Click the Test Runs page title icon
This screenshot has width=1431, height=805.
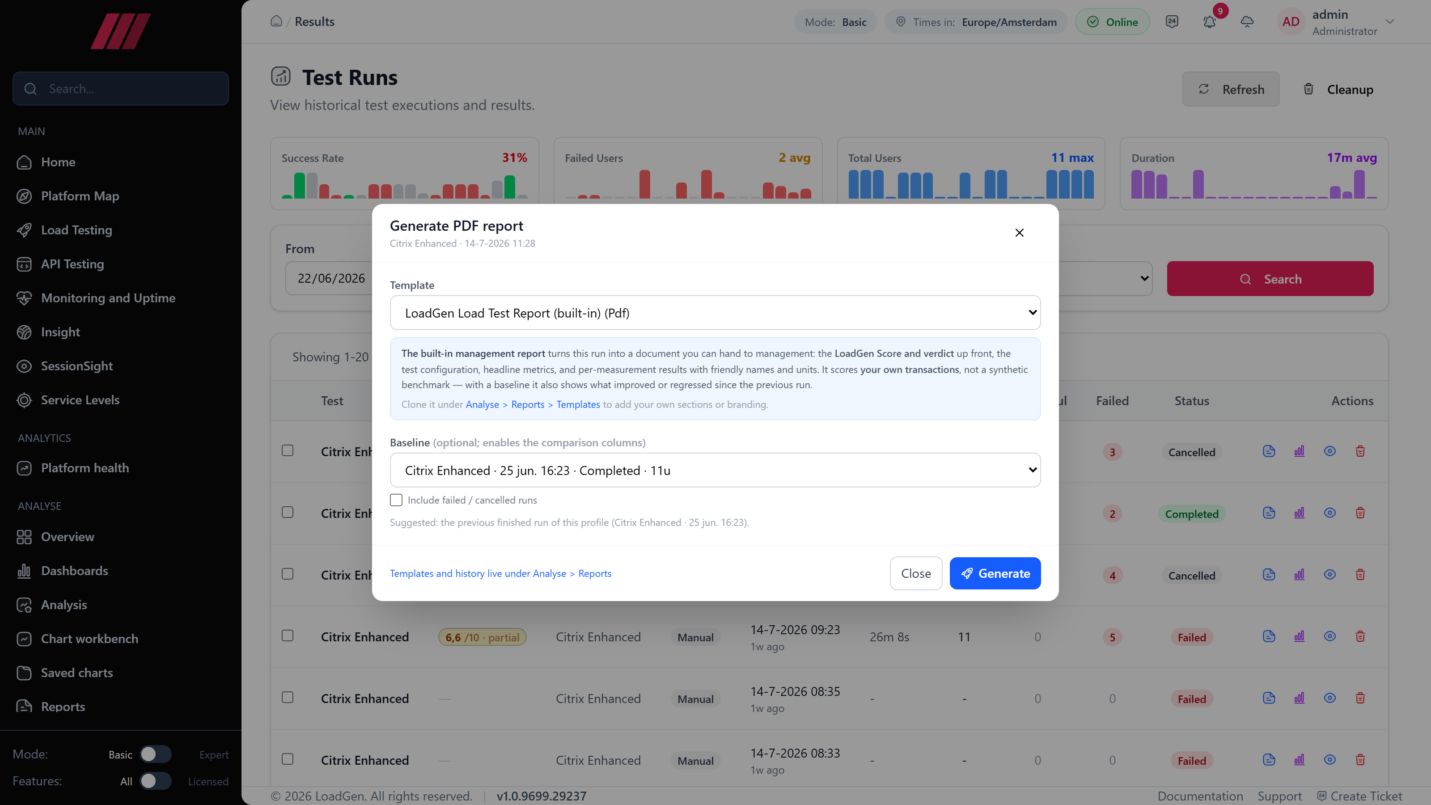(280, 76)
